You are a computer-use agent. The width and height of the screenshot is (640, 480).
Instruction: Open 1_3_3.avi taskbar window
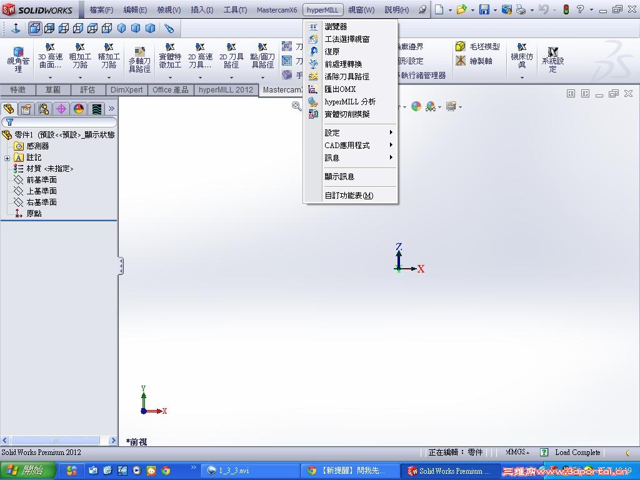(250, 471)
